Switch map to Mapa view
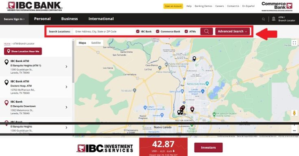299x156 pixels. [x=82, y=43]
